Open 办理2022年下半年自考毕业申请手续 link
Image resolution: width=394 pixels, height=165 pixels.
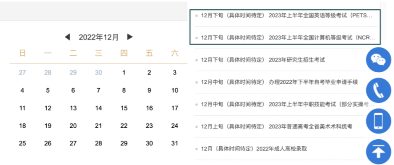click(x=279, y=82)
